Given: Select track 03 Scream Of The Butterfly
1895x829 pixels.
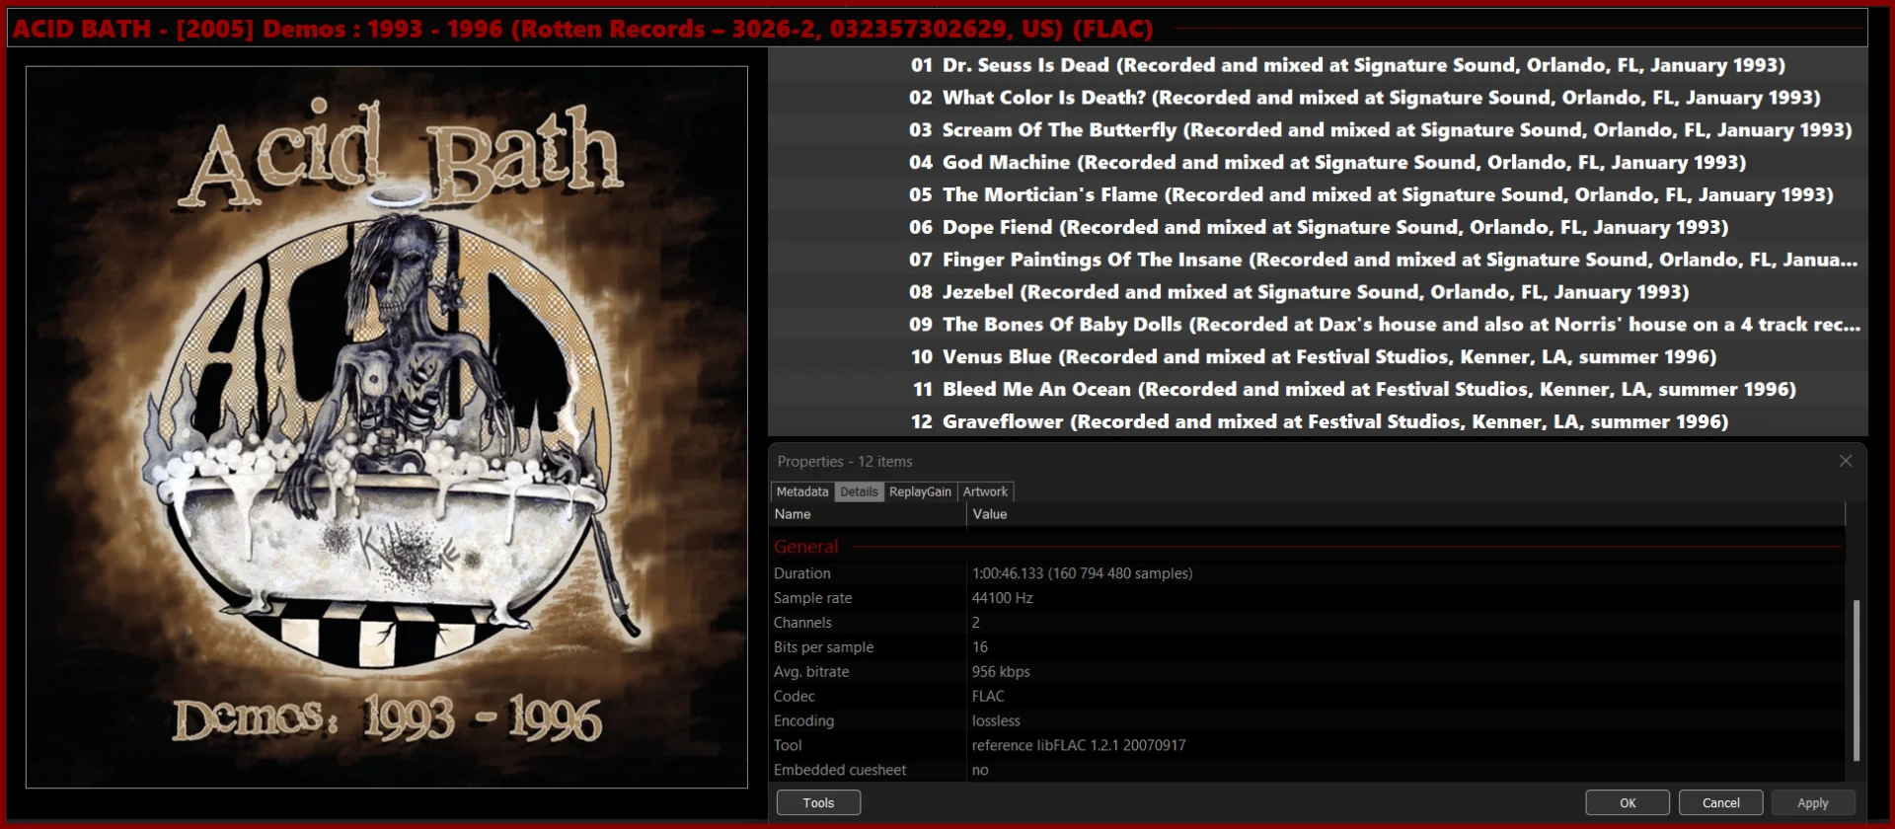Looking at the screenshot, I should pyautogui.click(x=1318, y=130).
